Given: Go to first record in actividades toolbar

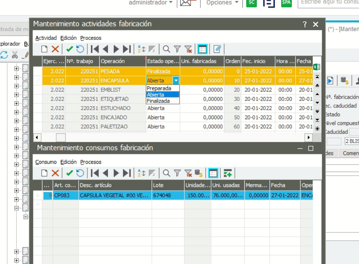Looking at the screenshot, I should pos(94,49).
